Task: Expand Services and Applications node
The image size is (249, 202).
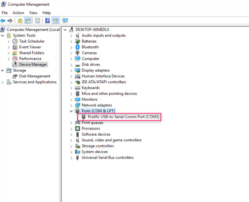Action: click(3, 82)
